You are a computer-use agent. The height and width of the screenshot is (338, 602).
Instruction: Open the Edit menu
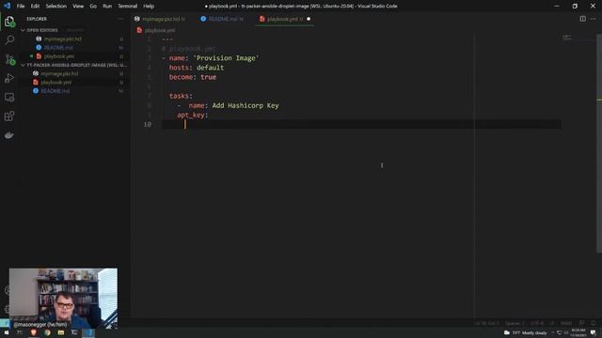point(35,7)
